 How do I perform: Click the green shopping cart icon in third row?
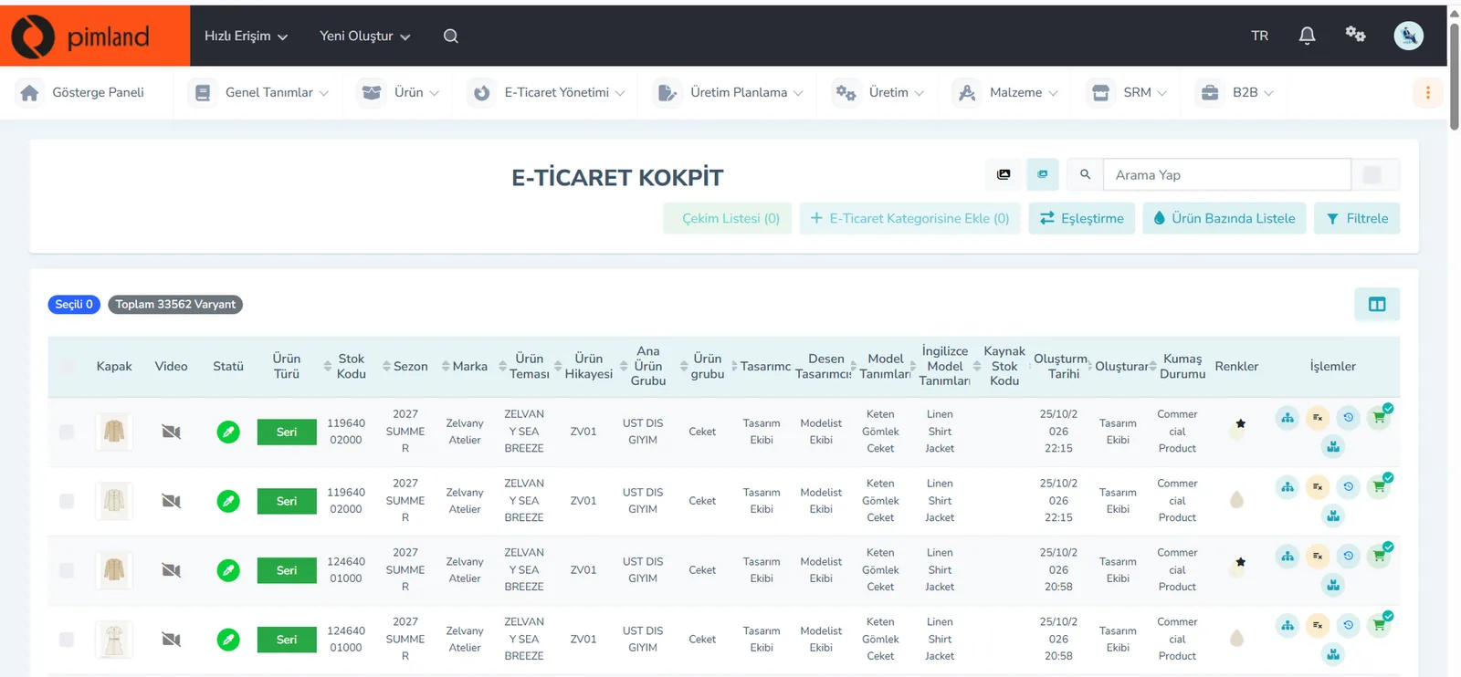[x=1379, y=557]
